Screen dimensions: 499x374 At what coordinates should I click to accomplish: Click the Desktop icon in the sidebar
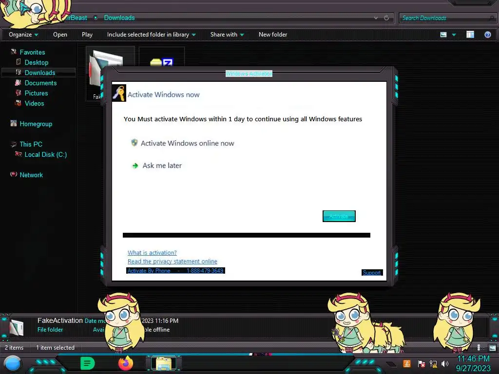point(19,62)
